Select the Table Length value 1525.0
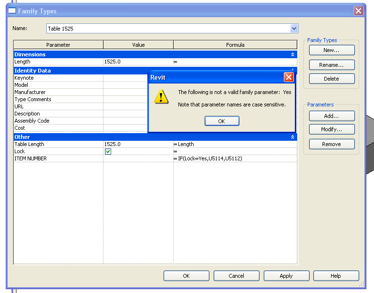The width and height of the screenshot is (374, 293). (x=138, y=144)
